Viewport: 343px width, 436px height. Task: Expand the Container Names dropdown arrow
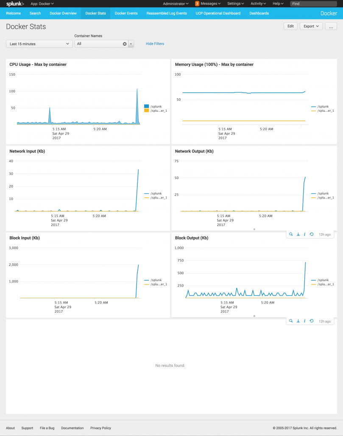click(131, 44)
